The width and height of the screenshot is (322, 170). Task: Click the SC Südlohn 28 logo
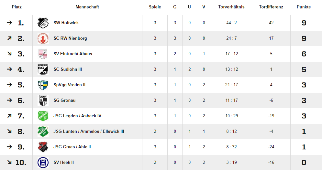pyautogui.click(x=43, y=69)
